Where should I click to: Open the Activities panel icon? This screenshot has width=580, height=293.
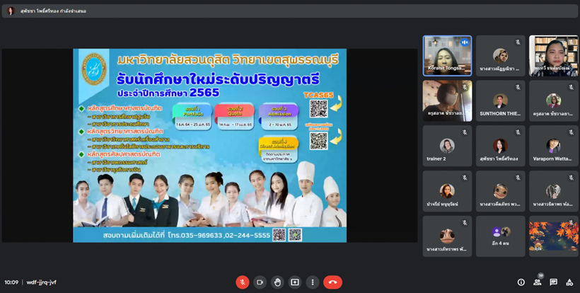point(569,282)
